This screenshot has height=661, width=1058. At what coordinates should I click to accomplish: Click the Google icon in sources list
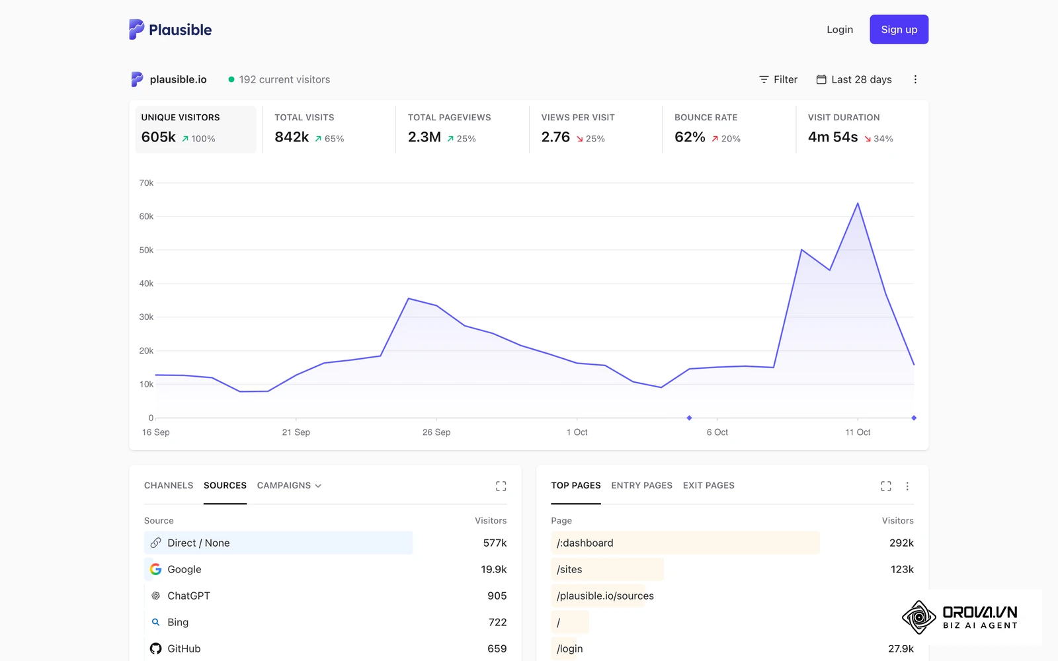tap(155, 569)
